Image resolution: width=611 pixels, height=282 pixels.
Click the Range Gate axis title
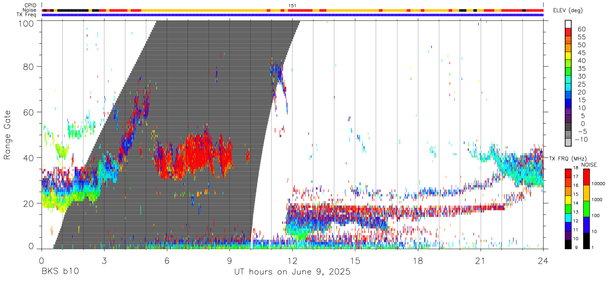[7, 134]
